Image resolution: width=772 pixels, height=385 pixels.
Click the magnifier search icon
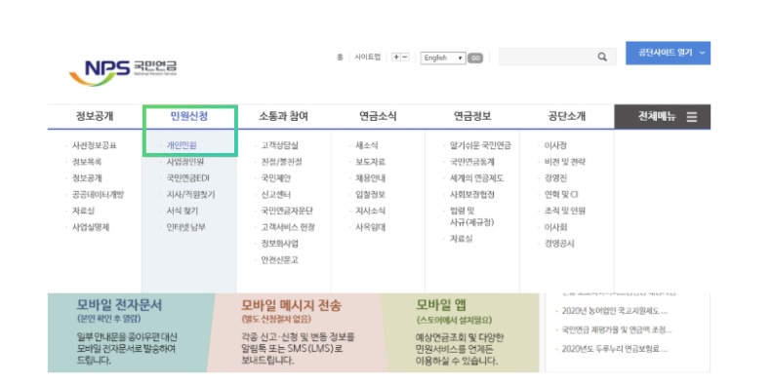602,58
